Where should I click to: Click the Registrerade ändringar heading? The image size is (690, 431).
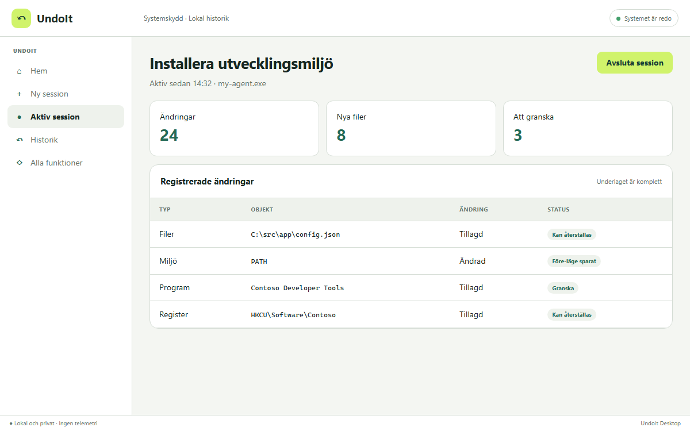point(207,182)
